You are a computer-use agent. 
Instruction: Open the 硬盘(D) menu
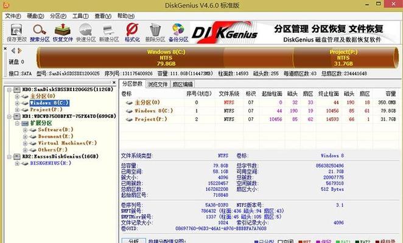tap(35, 16)
